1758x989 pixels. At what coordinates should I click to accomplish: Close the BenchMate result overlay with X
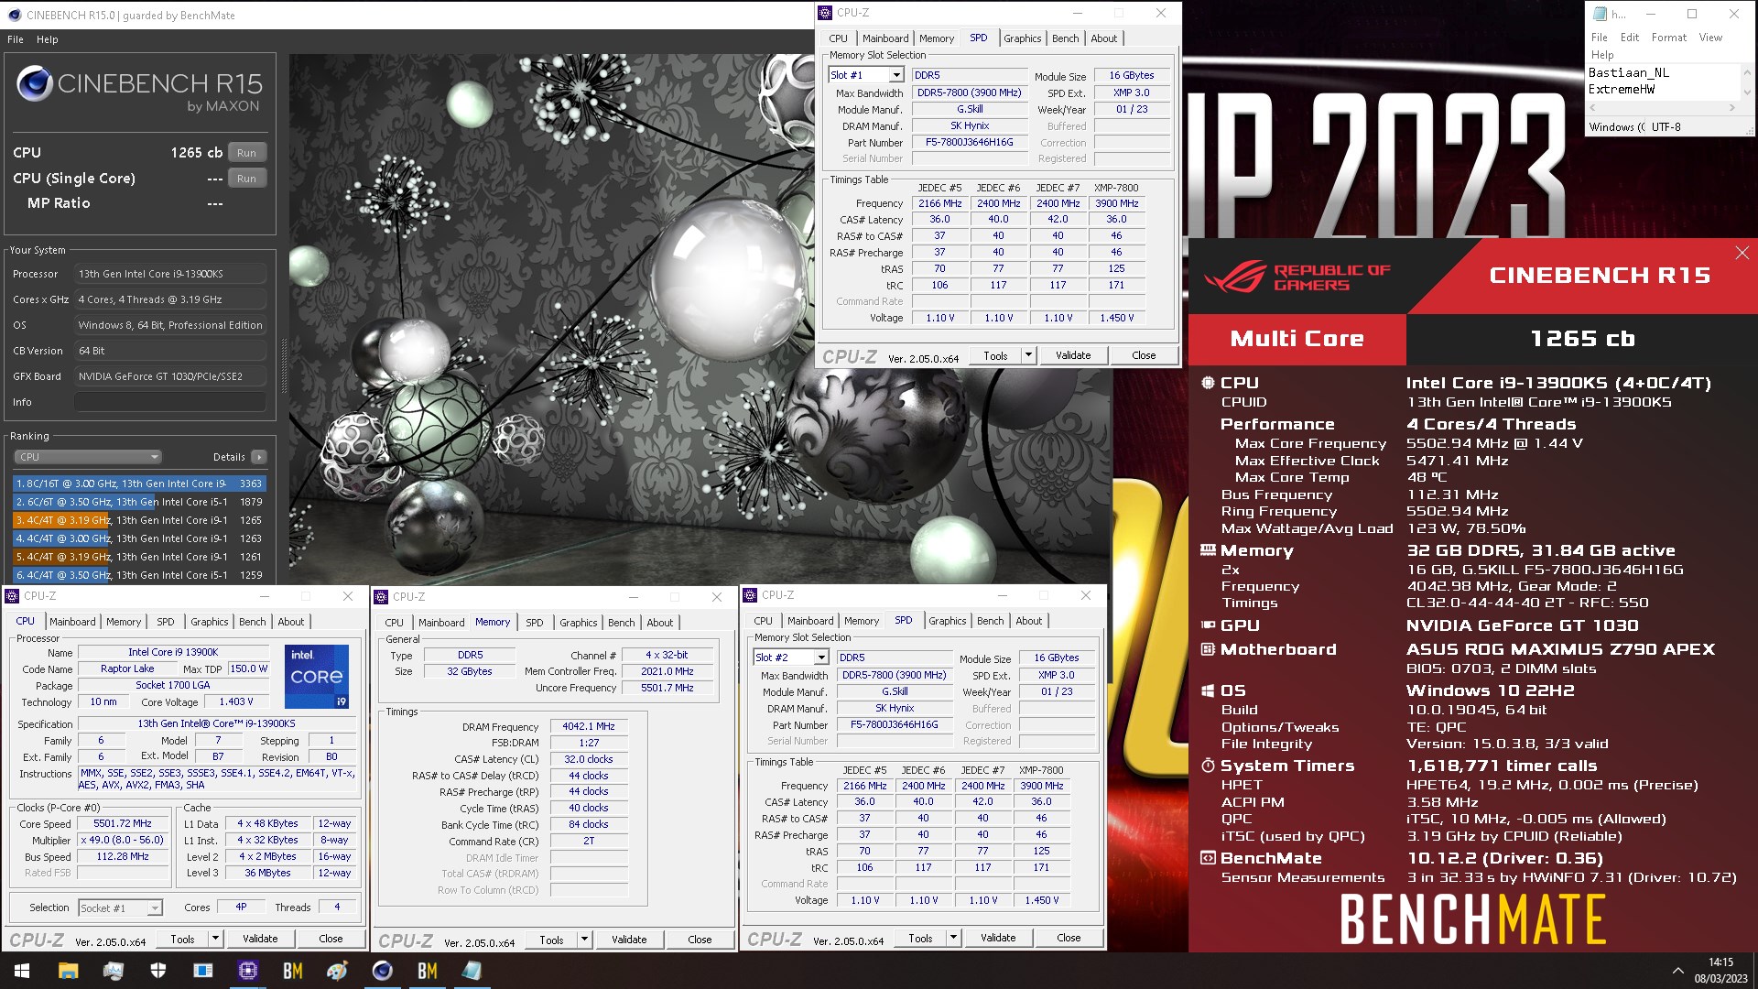1742,253
